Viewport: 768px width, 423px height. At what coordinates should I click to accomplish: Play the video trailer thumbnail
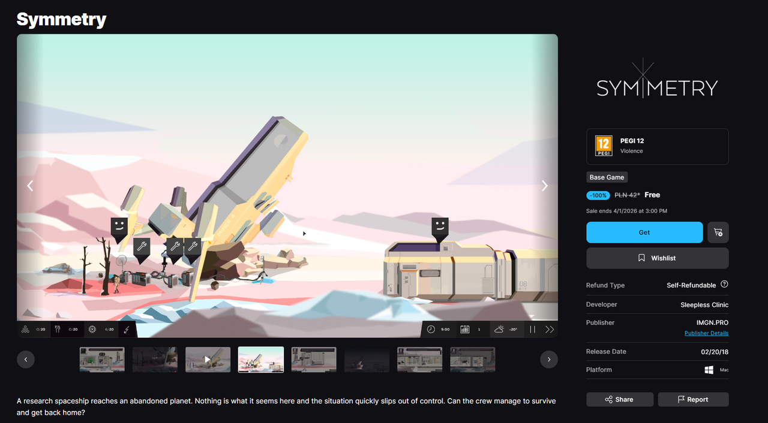coord(208,359)
